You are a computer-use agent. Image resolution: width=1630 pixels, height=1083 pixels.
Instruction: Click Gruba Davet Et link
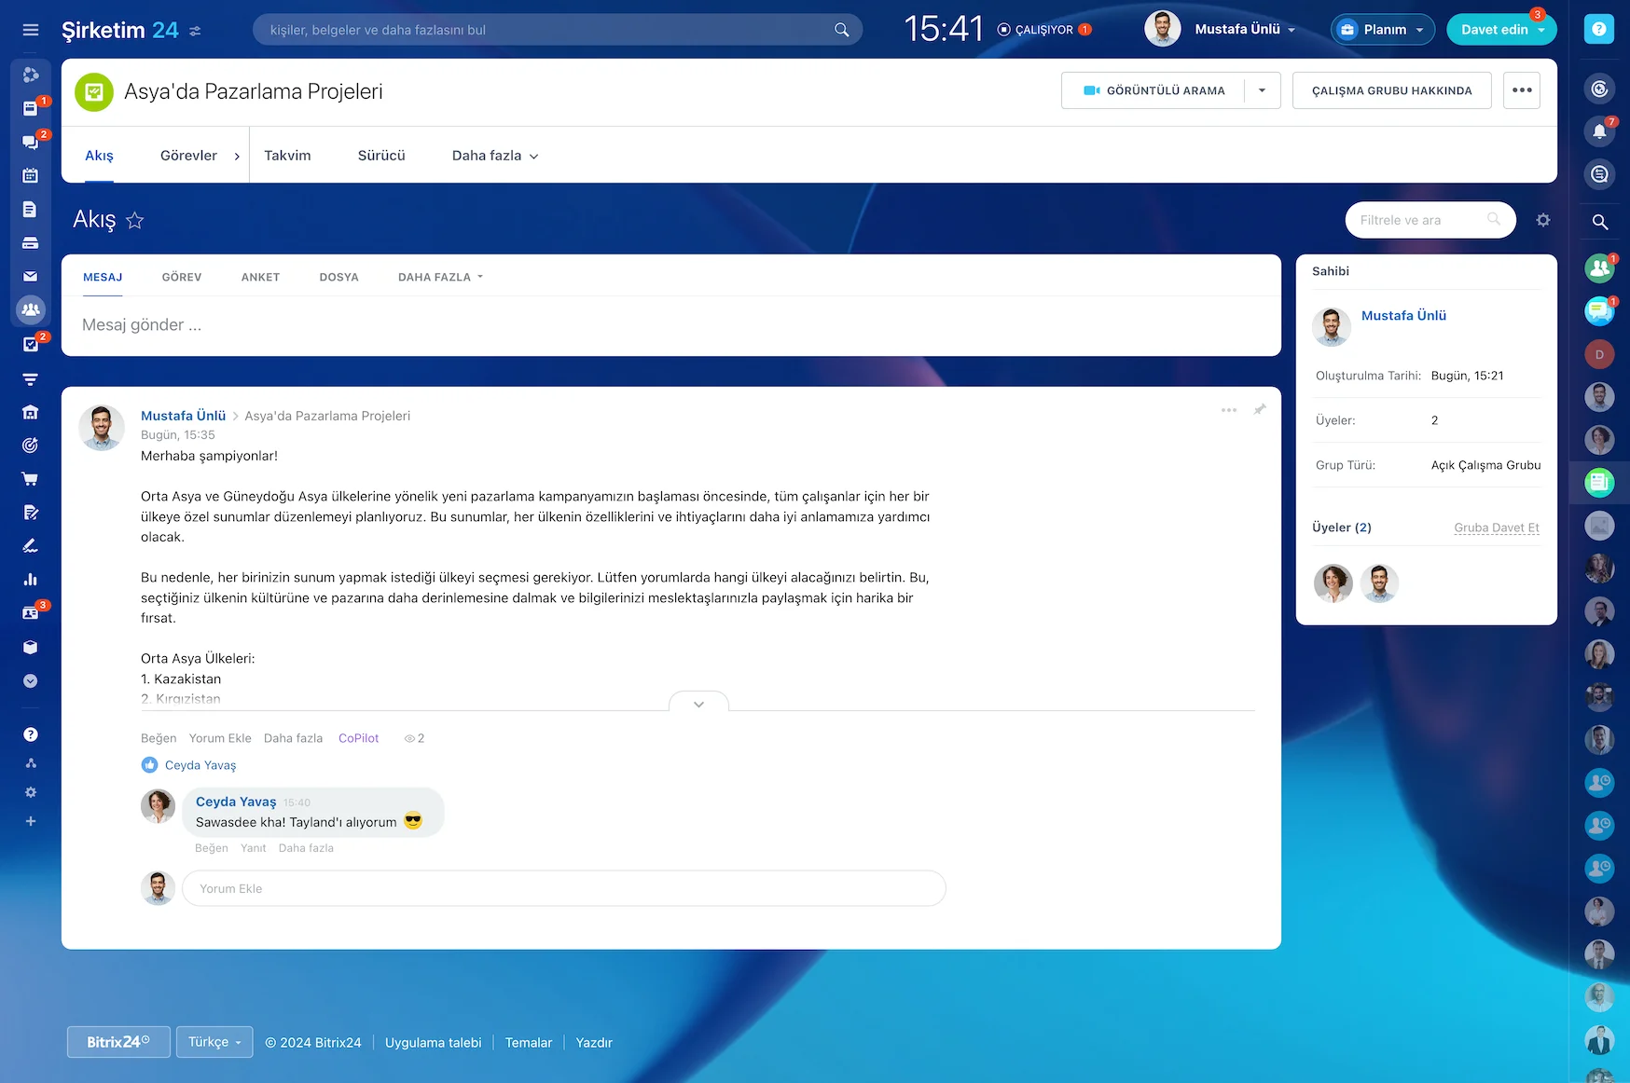(x=1497, y=528)
